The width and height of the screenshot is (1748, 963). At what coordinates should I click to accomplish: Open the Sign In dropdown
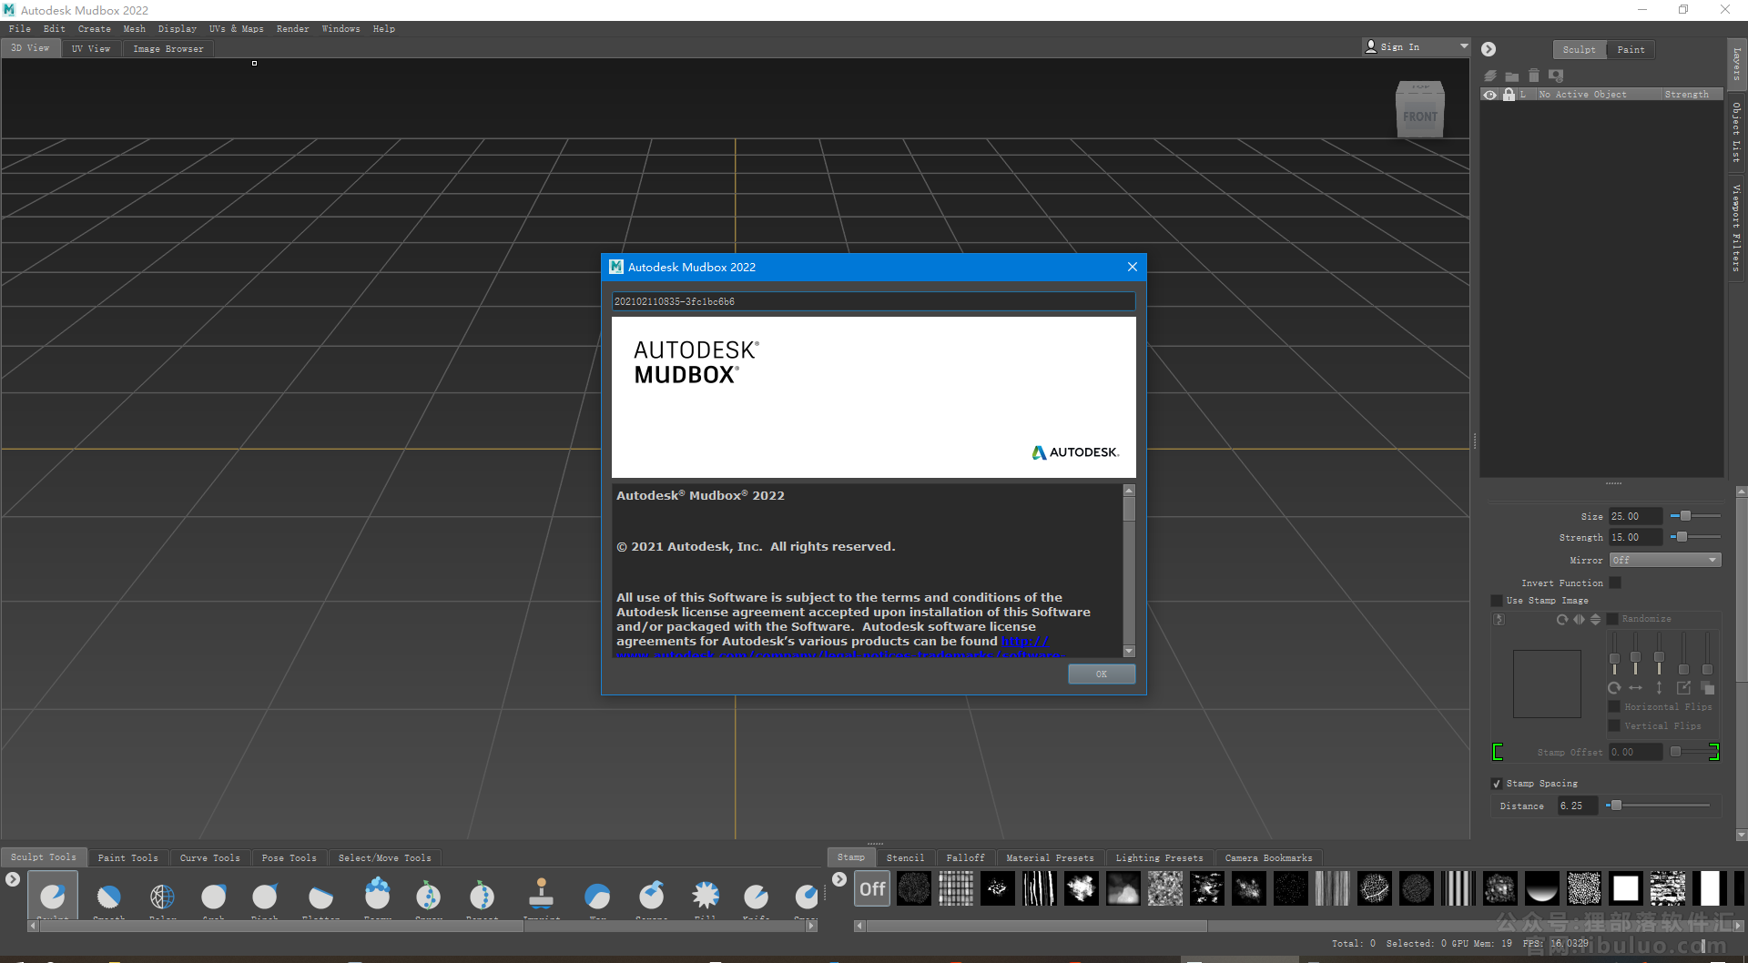point(1417,46)
